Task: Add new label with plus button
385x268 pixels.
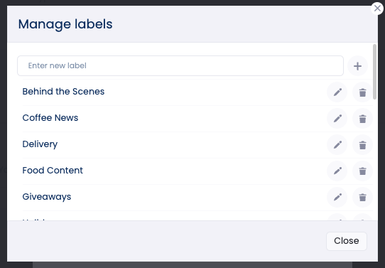Action: pos(357,66)
